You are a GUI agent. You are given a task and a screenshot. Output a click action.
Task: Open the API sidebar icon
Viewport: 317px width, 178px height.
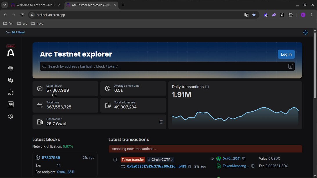10,104
